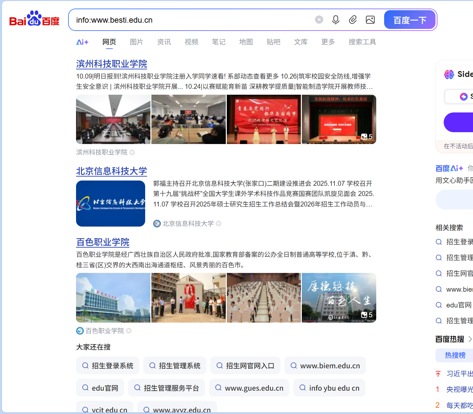Expand source dropdown next to 百色职业学院
Image resolution: width=473 pixels, height=414 pixels.
(129, 331)
